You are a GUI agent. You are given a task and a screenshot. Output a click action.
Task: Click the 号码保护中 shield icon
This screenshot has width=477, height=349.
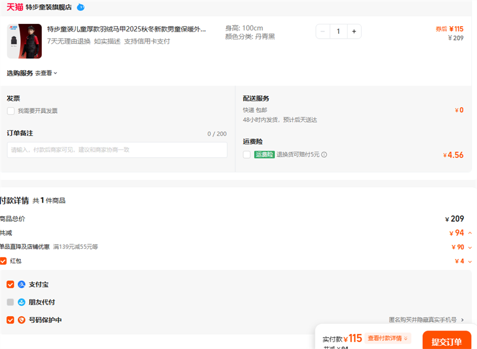22,320
